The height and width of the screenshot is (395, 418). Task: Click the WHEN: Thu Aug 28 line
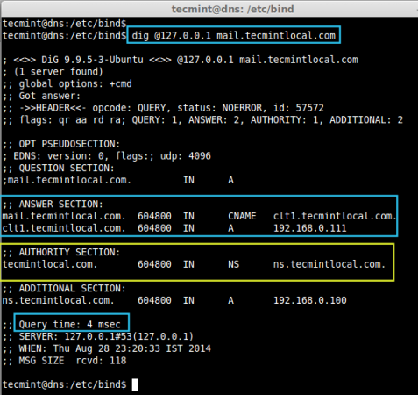pos(106,348)
